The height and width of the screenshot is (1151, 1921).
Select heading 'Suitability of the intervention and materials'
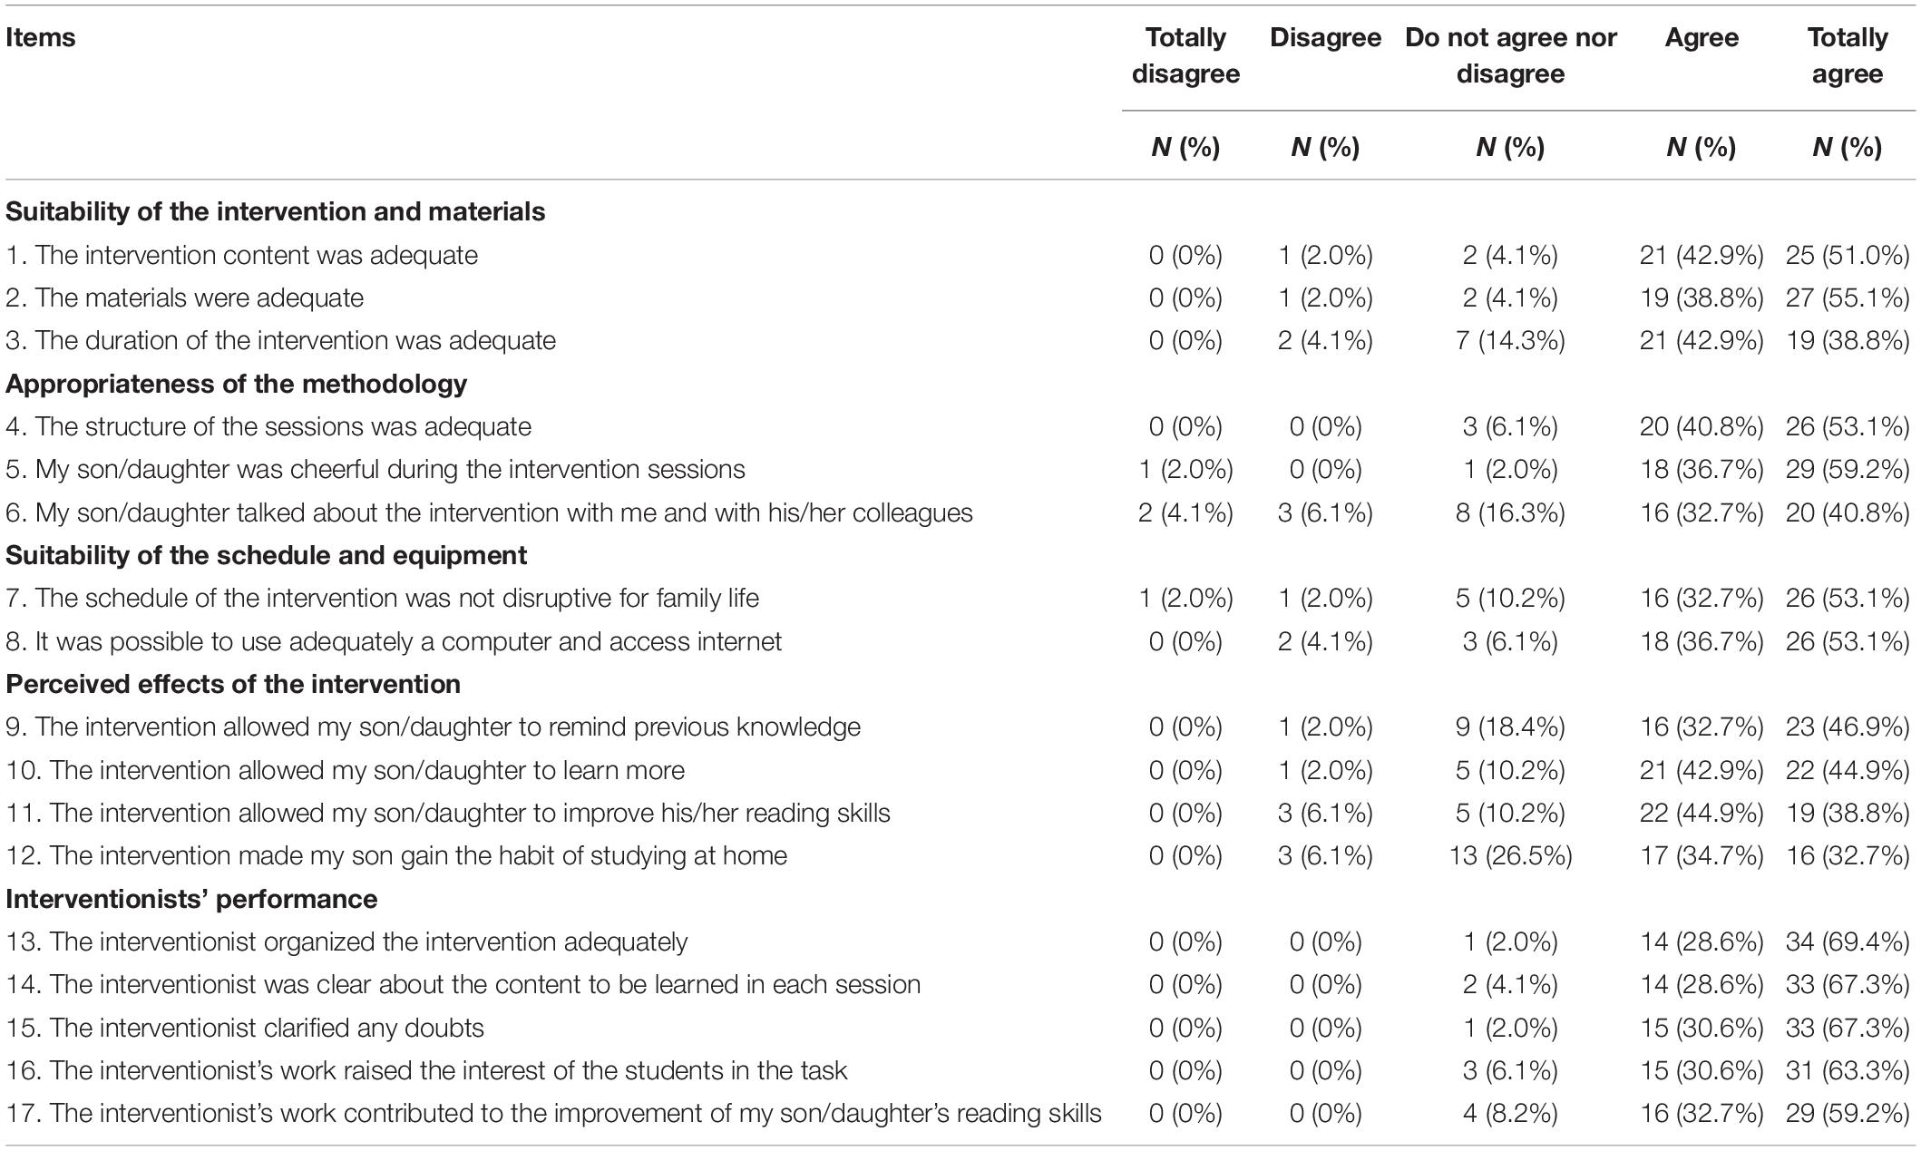(x=276, y=212)
